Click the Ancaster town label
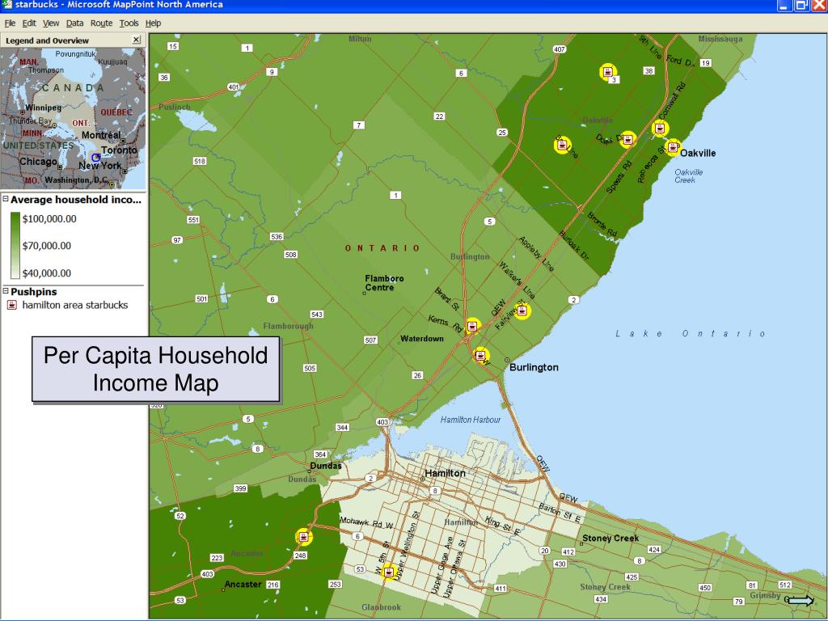This screenshot has width=828, height=621. (x=243, y=584)
